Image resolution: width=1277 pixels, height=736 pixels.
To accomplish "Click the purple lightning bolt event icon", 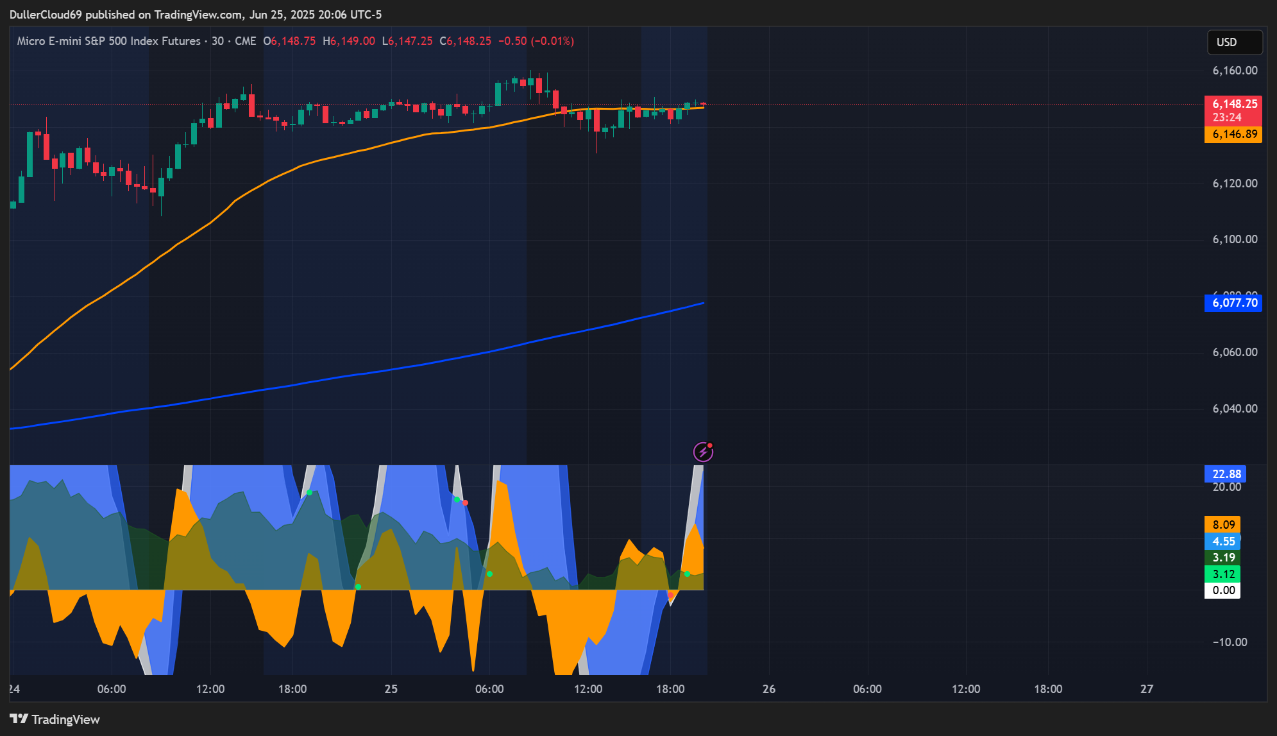I will coord(703,452).
